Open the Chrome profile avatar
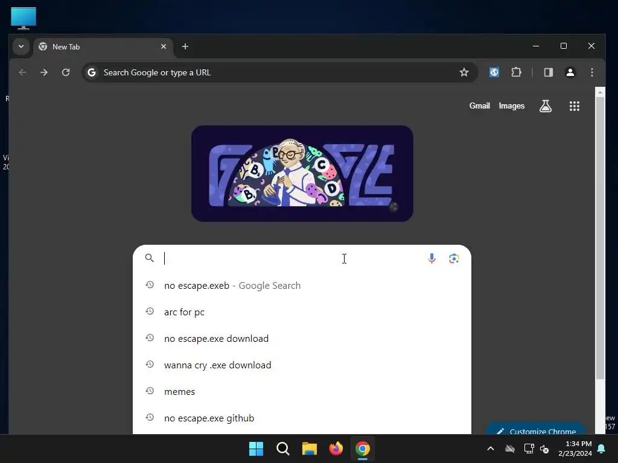Screen dimensions: 618x463 (x=570, y=72)
